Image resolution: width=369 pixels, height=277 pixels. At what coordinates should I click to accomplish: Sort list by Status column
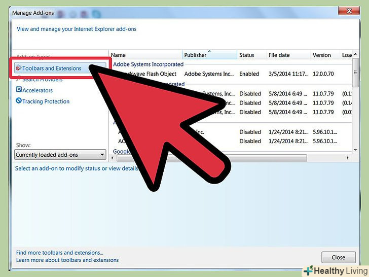(x=251, y=55)
